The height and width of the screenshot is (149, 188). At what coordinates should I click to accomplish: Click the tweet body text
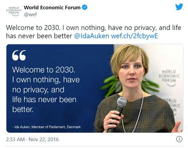point(93,32)
